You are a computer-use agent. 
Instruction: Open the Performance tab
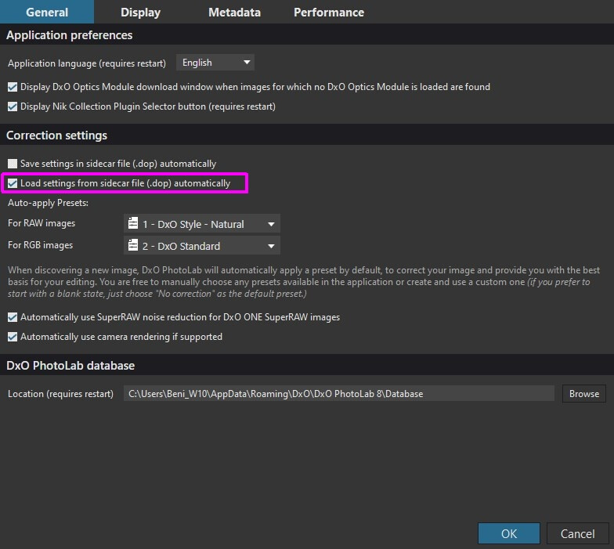(x=329, y=13)
